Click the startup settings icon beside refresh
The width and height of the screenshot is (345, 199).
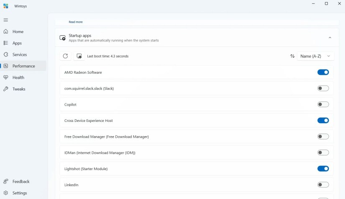click(79, 56)
